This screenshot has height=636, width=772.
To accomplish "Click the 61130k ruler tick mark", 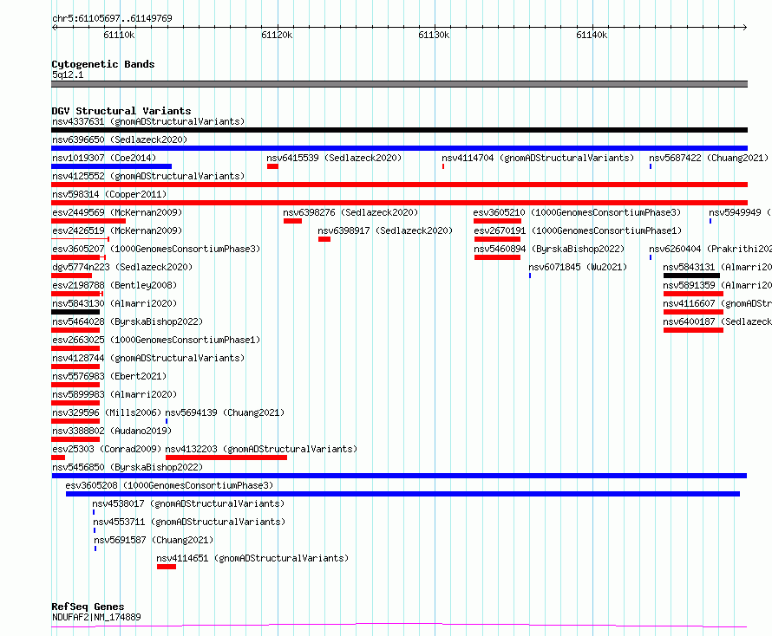I will pyautogui.click(x=435, y=27).
